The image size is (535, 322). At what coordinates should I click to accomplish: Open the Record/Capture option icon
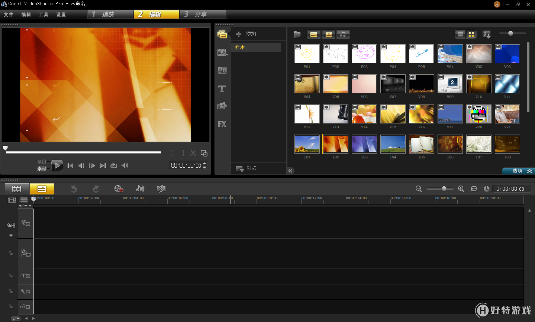(x=119, y=189)
